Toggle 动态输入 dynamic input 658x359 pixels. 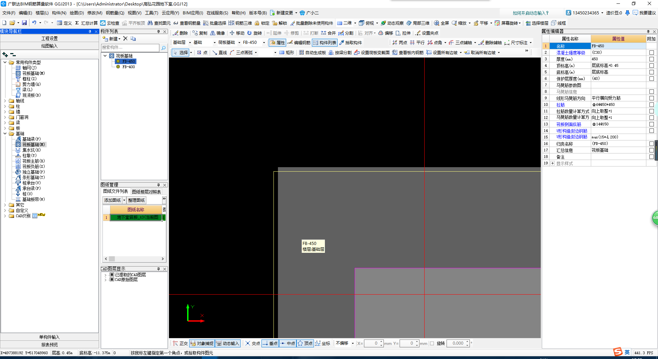pyautogui.click(x=228, y=343)
